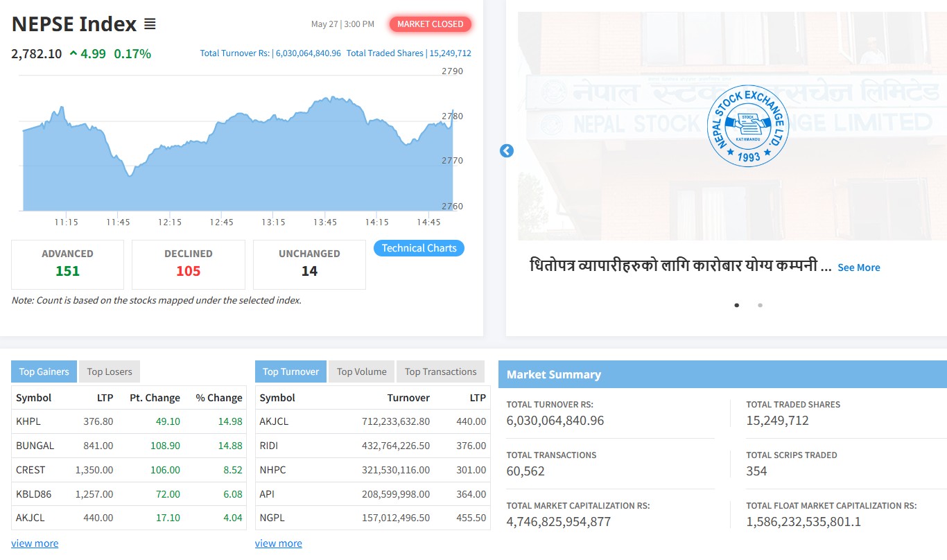Select the first carousel dot
The height and width of the screenshot is (560, 947).
click(736, 305)
